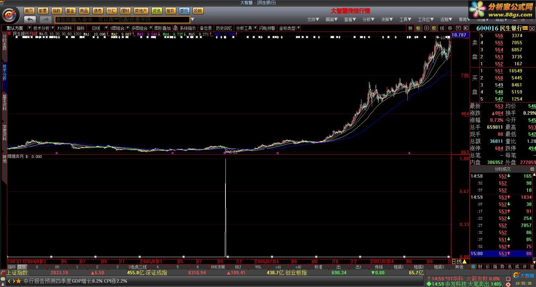Click the command input field
The image size is (536, 287).
[x=122, y=19]
